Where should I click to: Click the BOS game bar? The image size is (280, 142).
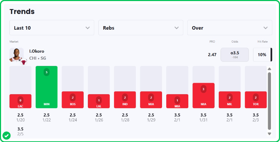pyautogui.click(x=72, y=100)
